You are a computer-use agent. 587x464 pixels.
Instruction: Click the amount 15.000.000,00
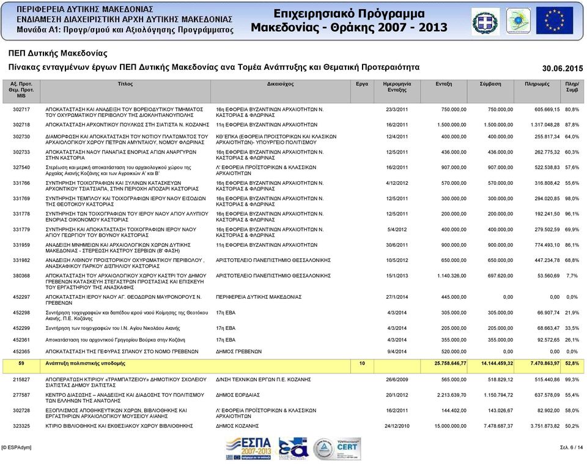(x=451, y=426)
